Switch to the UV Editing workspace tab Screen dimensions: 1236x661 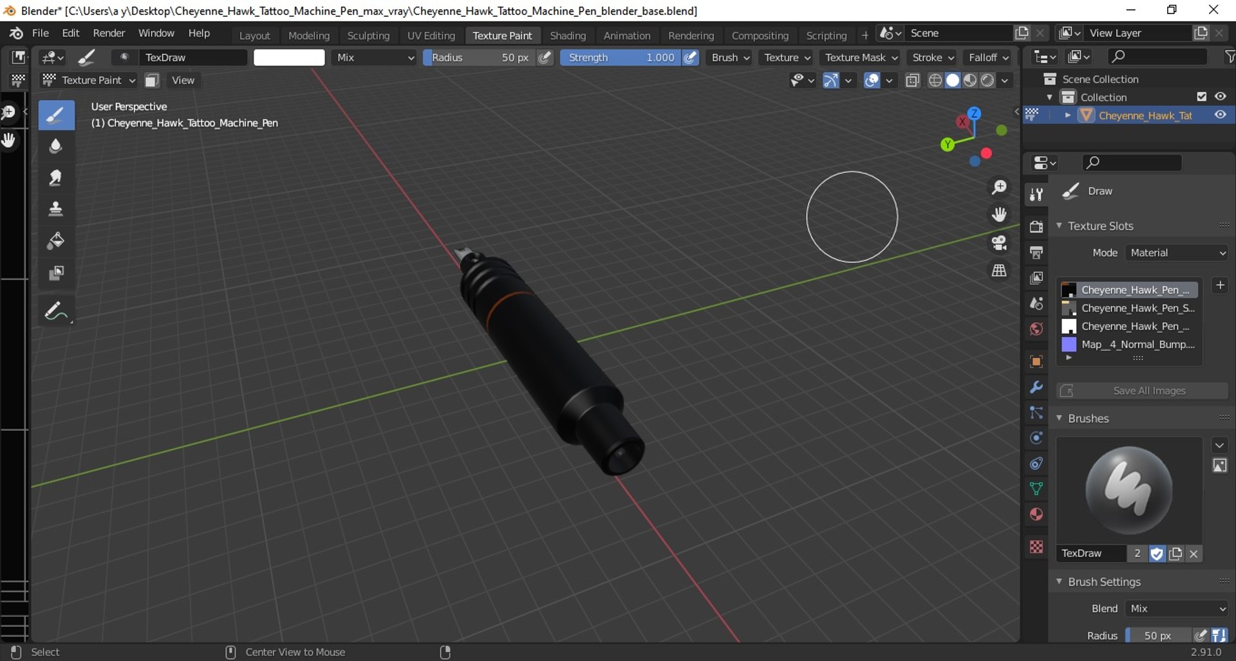pos(431,35)
